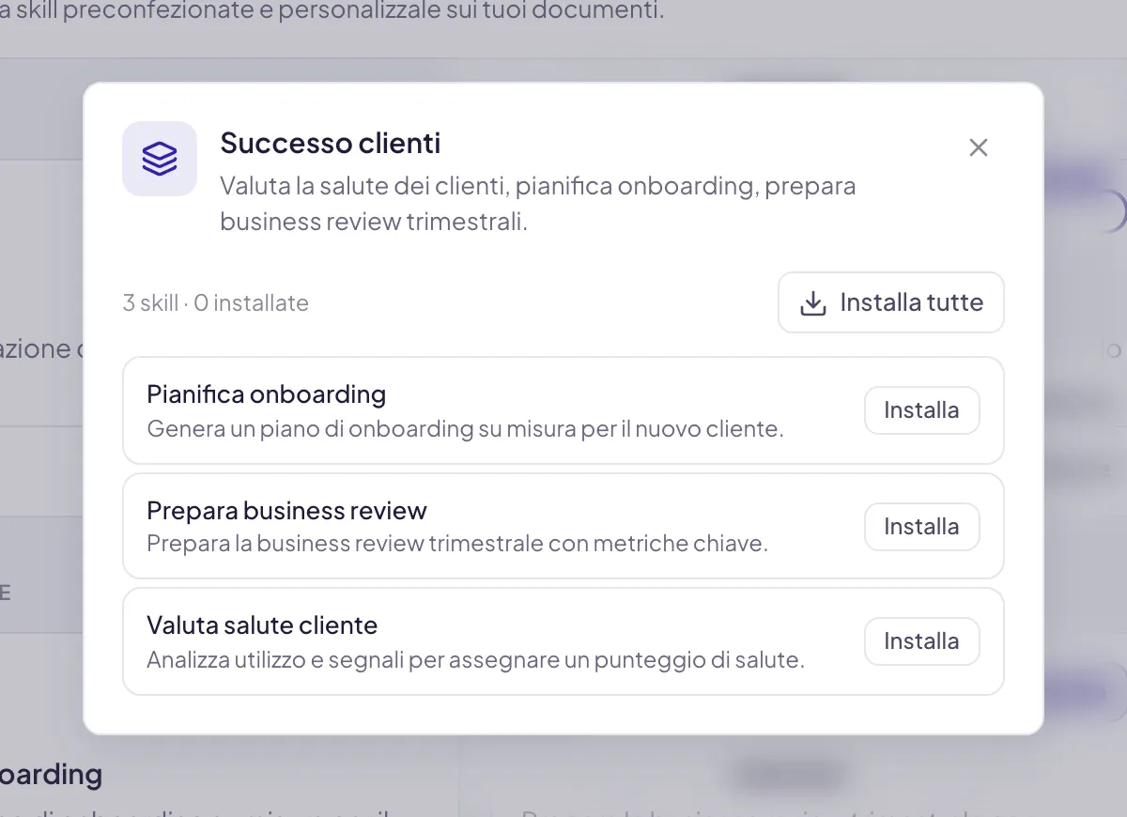Viewport: 1127px width, 817px height.
Task: Click the stacked layers Successo clienti icon
Action: (160, 159)
